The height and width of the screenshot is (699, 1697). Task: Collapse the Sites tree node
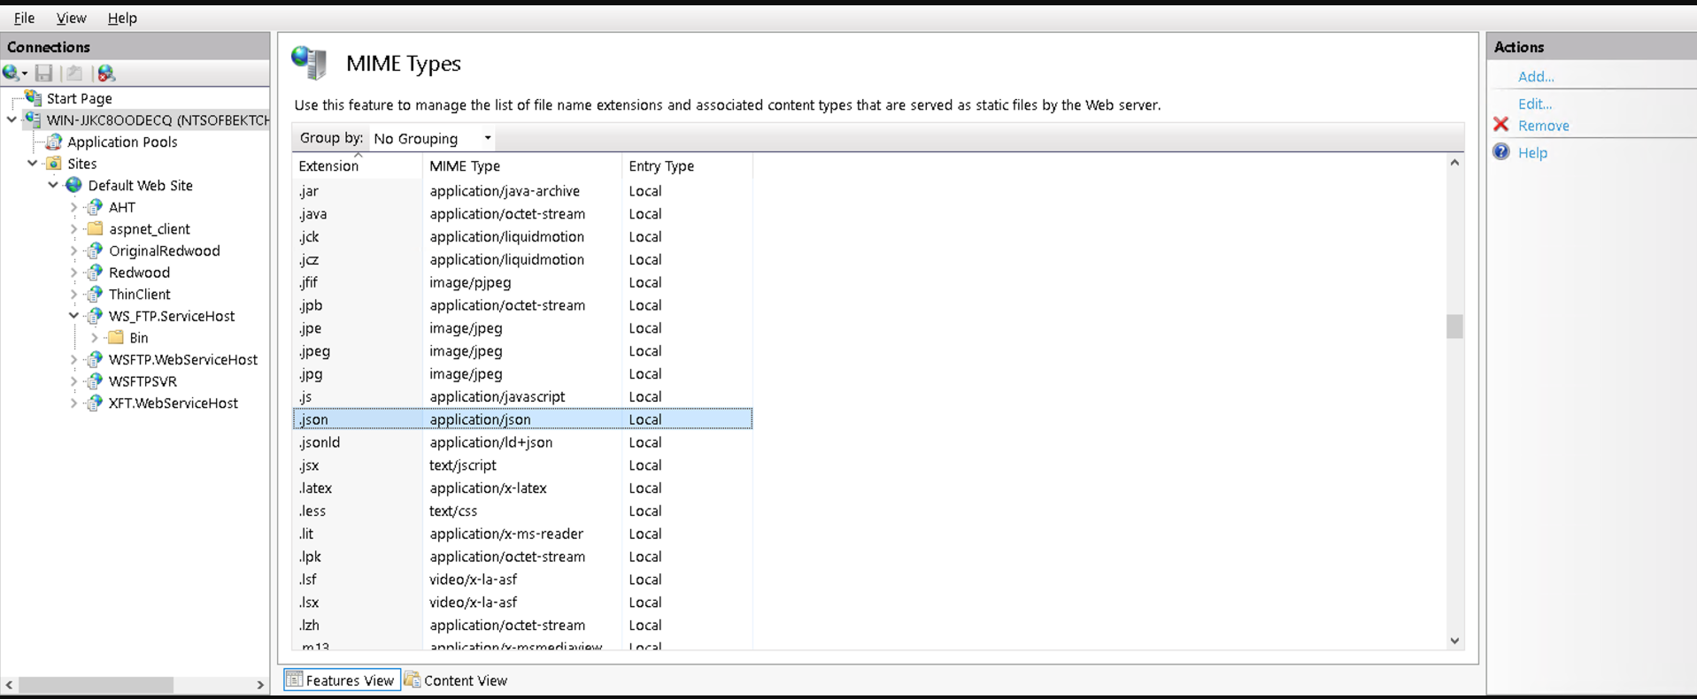(x=33, y=163)
